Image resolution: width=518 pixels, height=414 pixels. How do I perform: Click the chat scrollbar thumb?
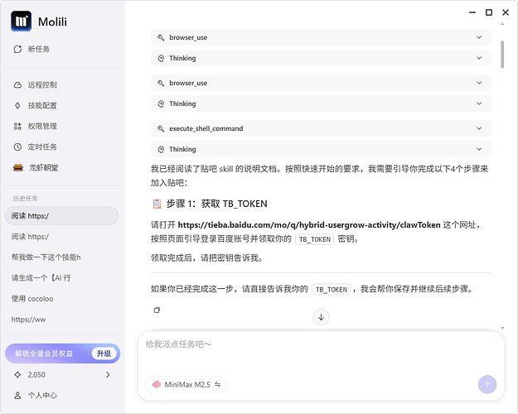click(x=502, y=55)
